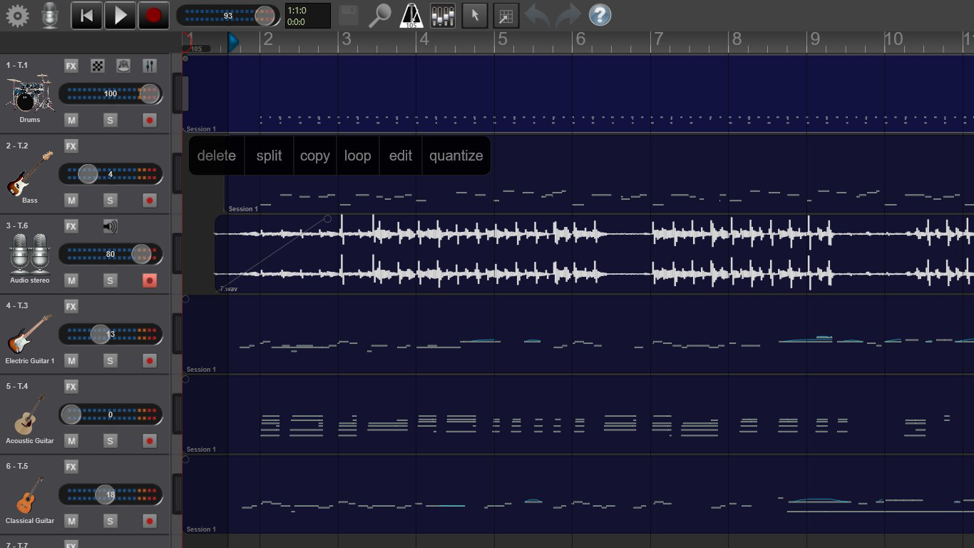Choose split from the clip context menu
974x548 pixels.
coord(269,156)
